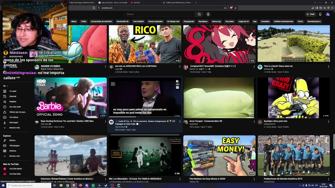This screenshot has height=188, width=335.
Task: Click the YouTube Kids logo icon
Action: tap(5, 174)
